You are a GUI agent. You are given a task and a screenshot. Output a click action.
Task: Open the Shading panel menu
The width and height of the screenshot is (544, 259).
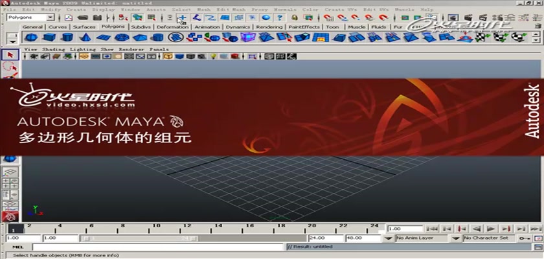pyautogui.click(x=53, y=49)
